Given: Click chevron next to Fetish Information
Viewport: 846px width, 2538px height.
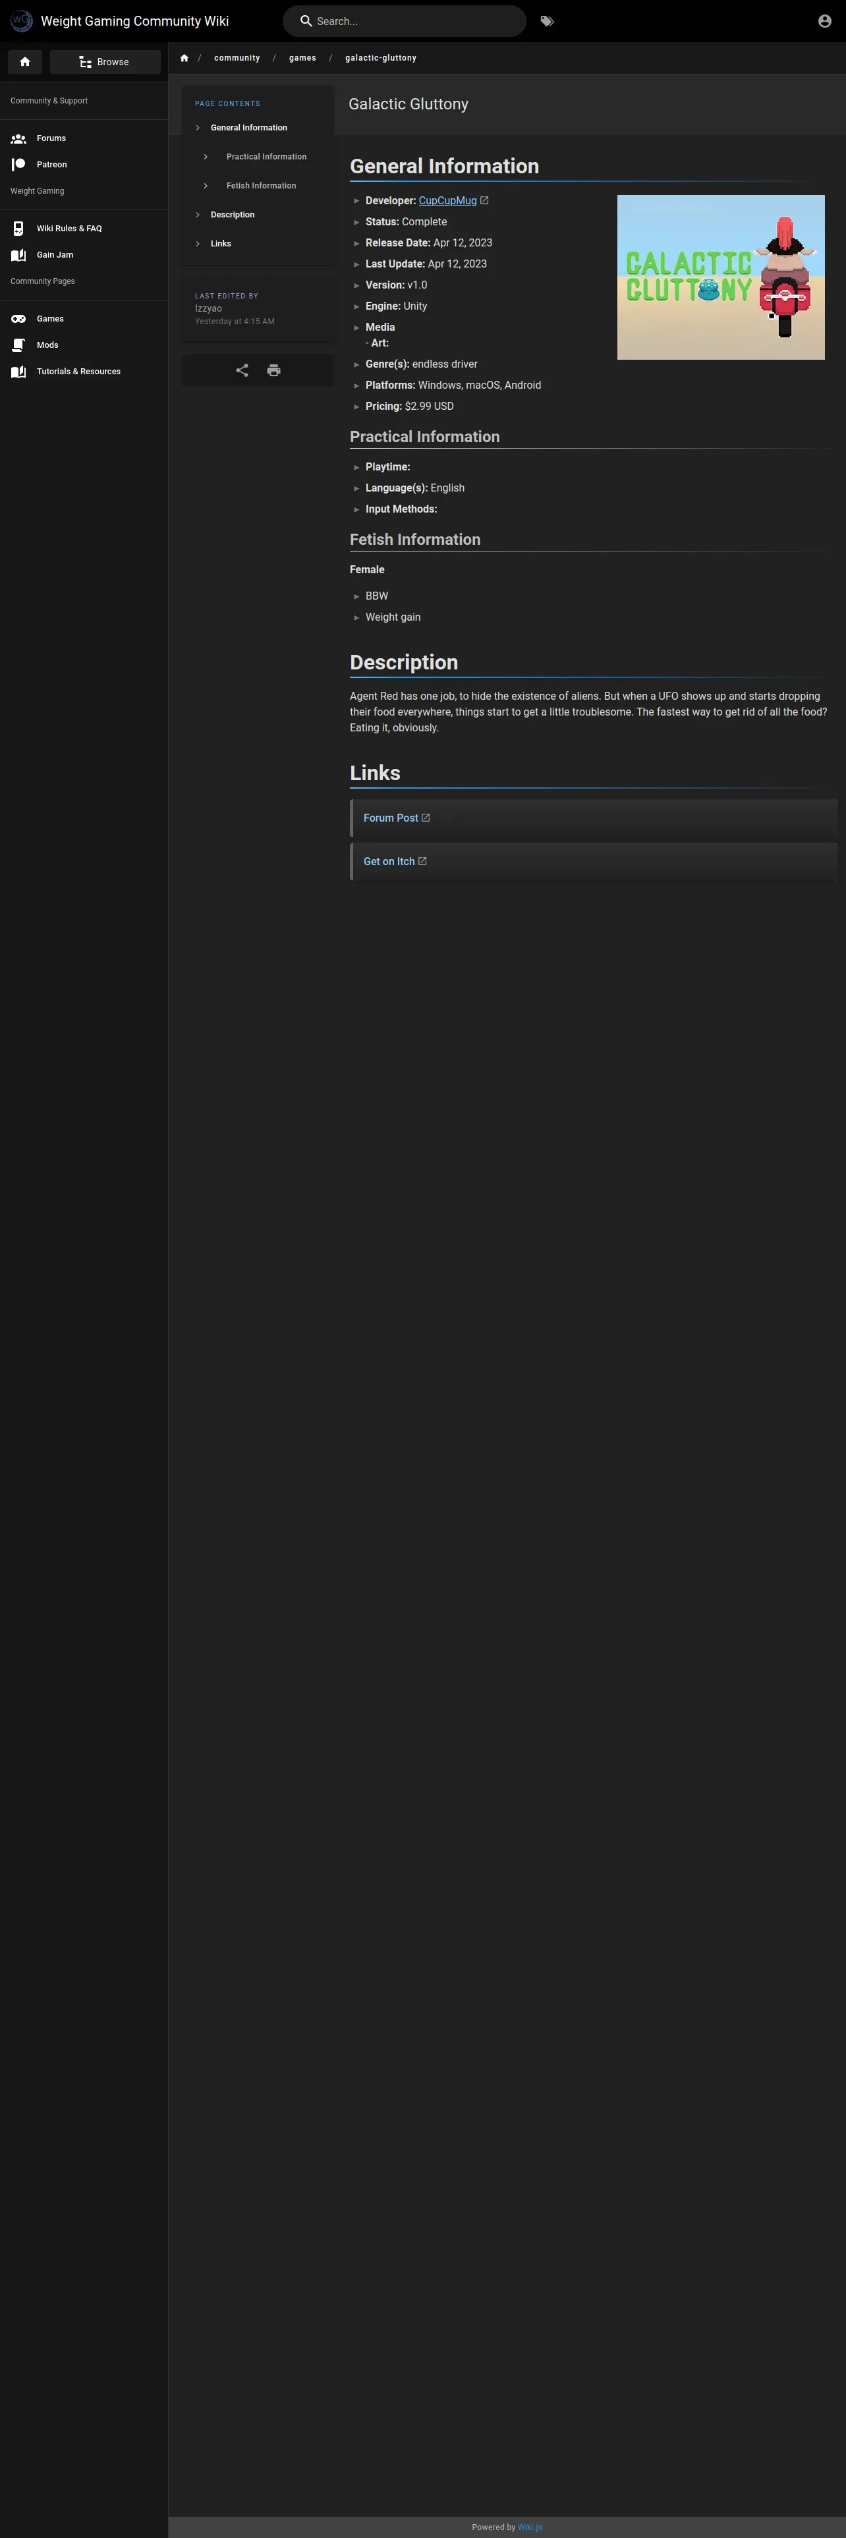Looking at the screenshot, I should [205, 185].
